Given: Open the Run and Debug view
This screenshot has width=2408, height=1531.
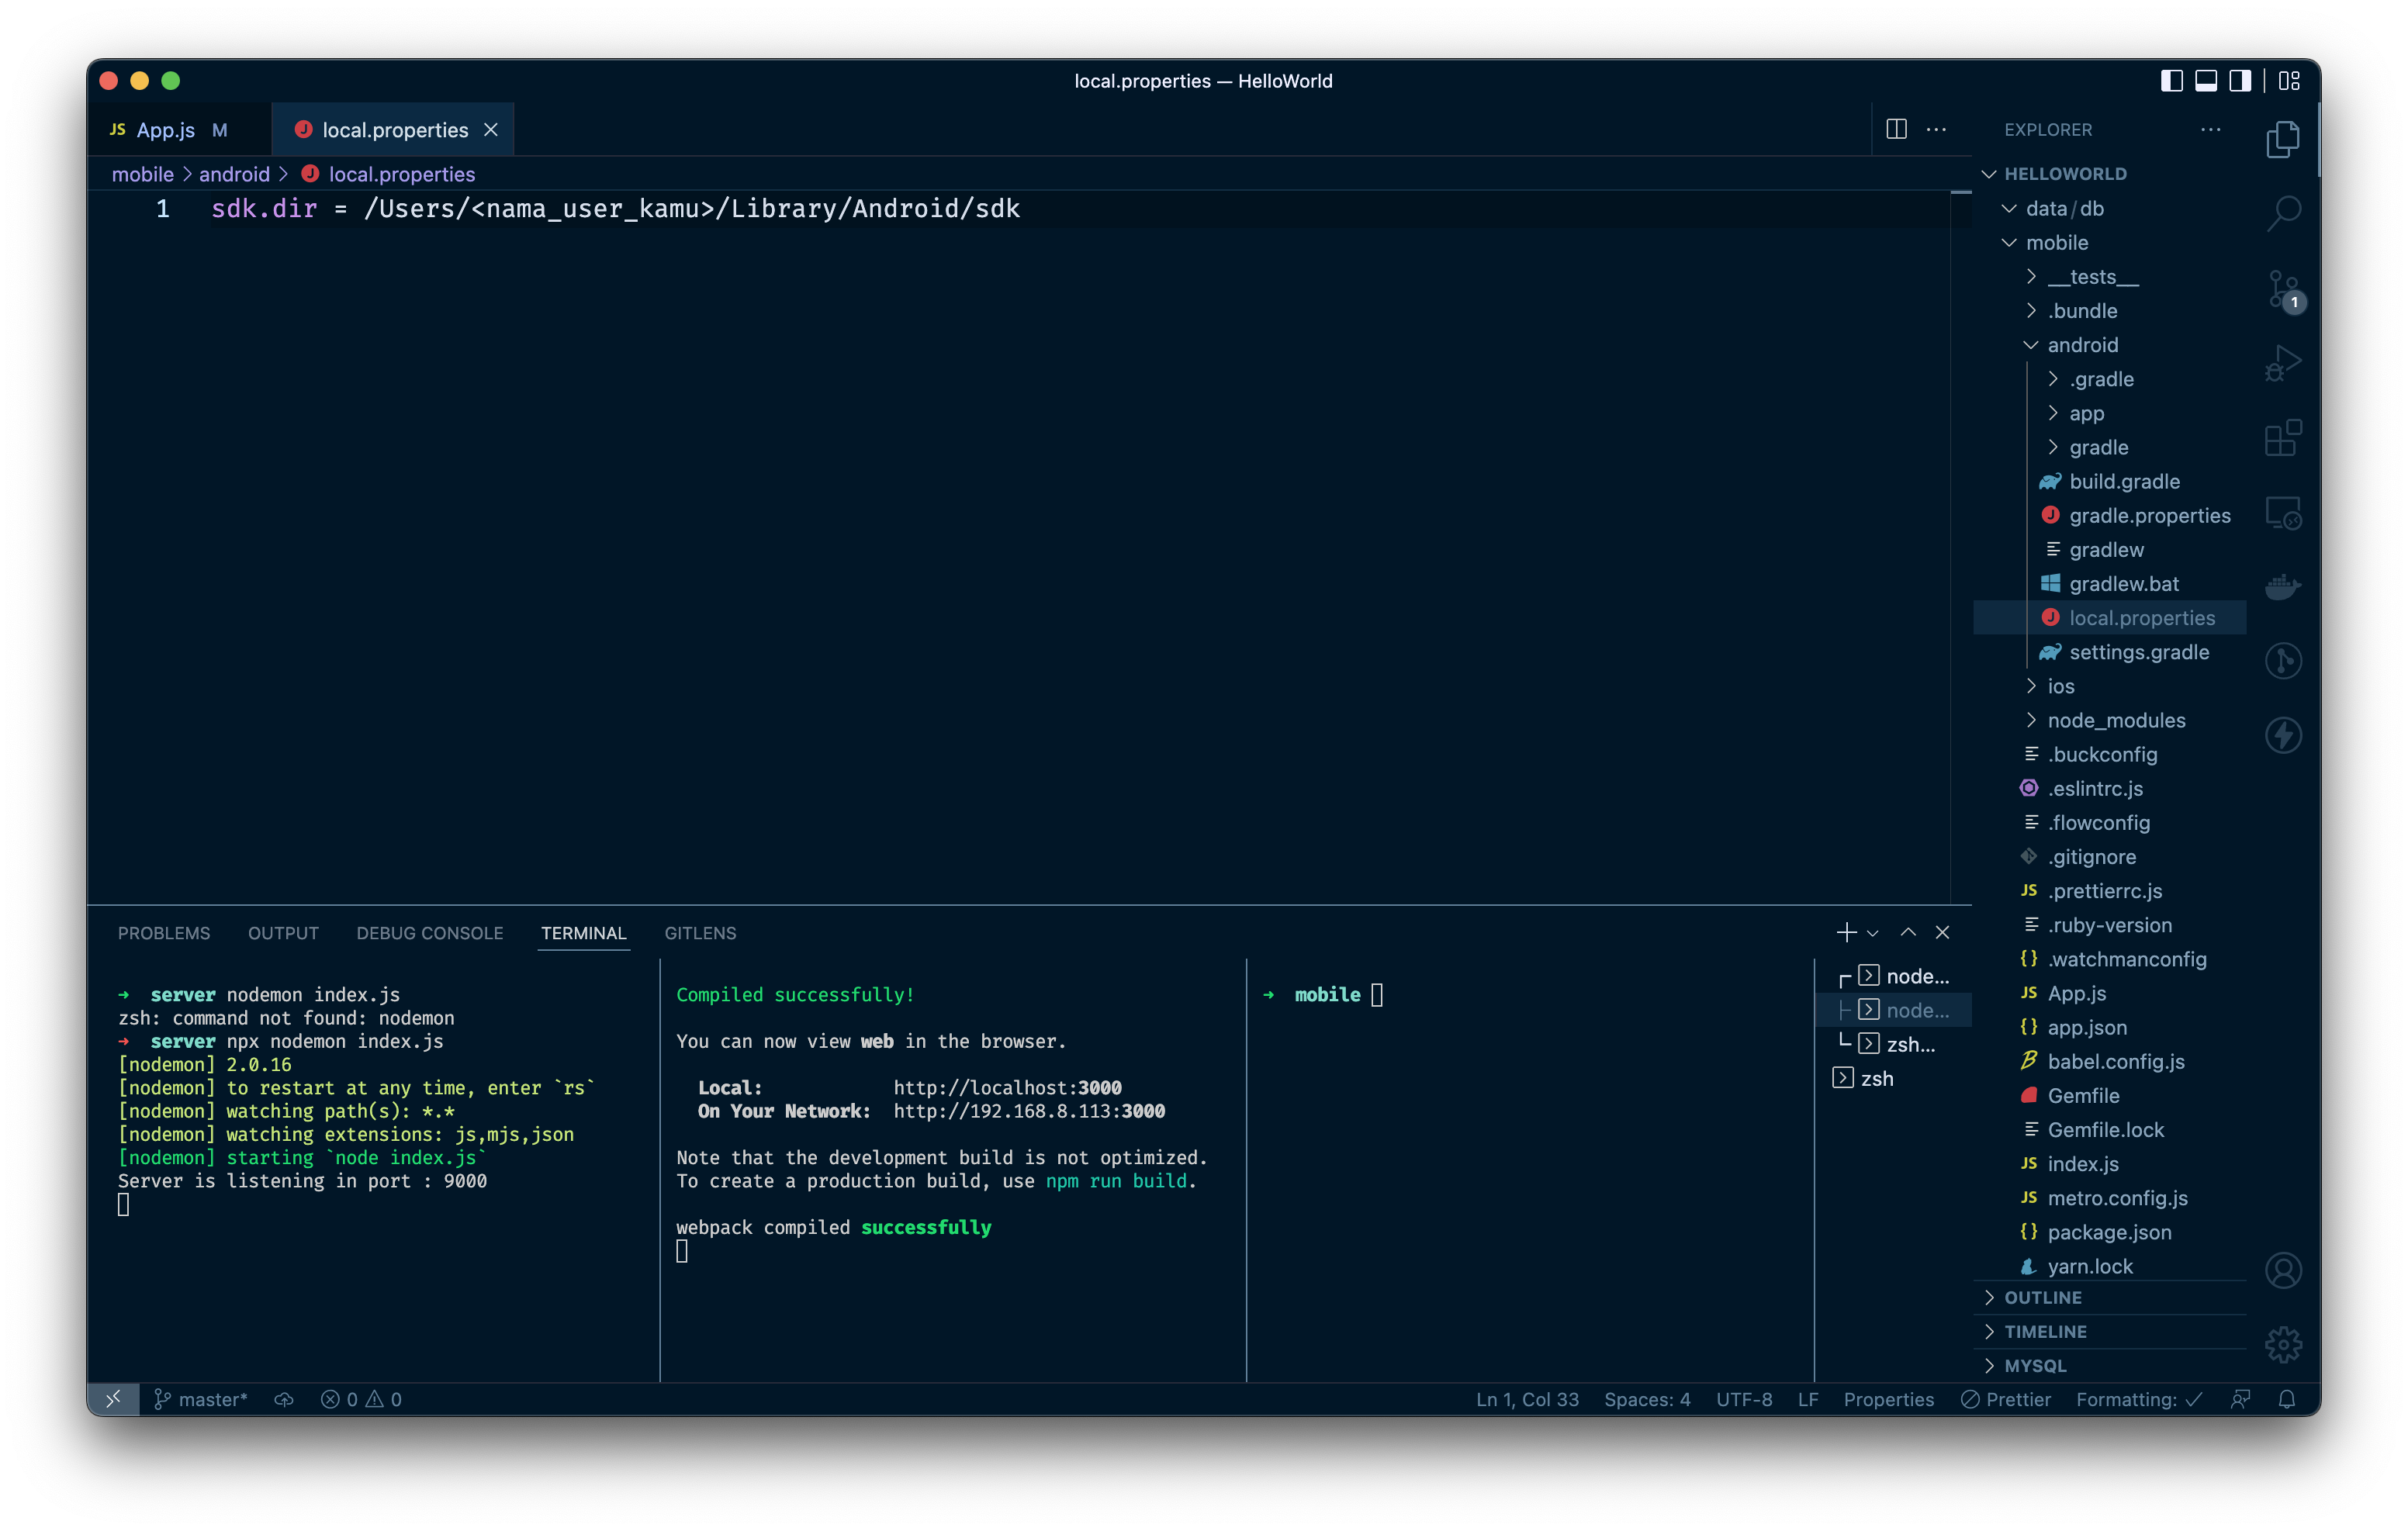Looking at the screenshot, I should [x=2283, y=363].
